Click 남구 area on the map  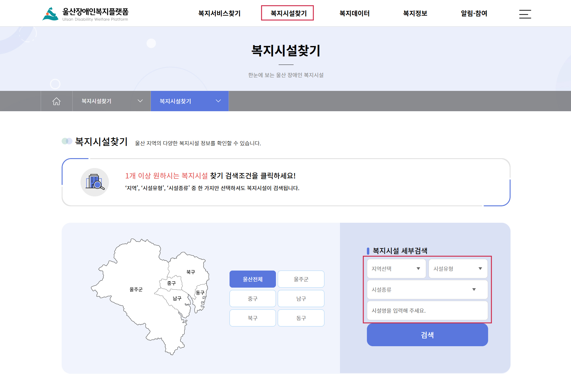(x=177, y=298)
